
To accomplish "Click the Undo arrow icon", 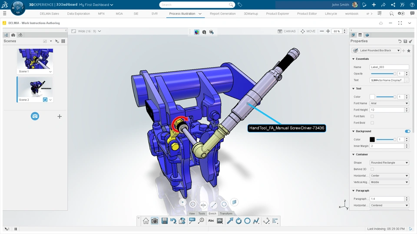I will tap(173, 221).
